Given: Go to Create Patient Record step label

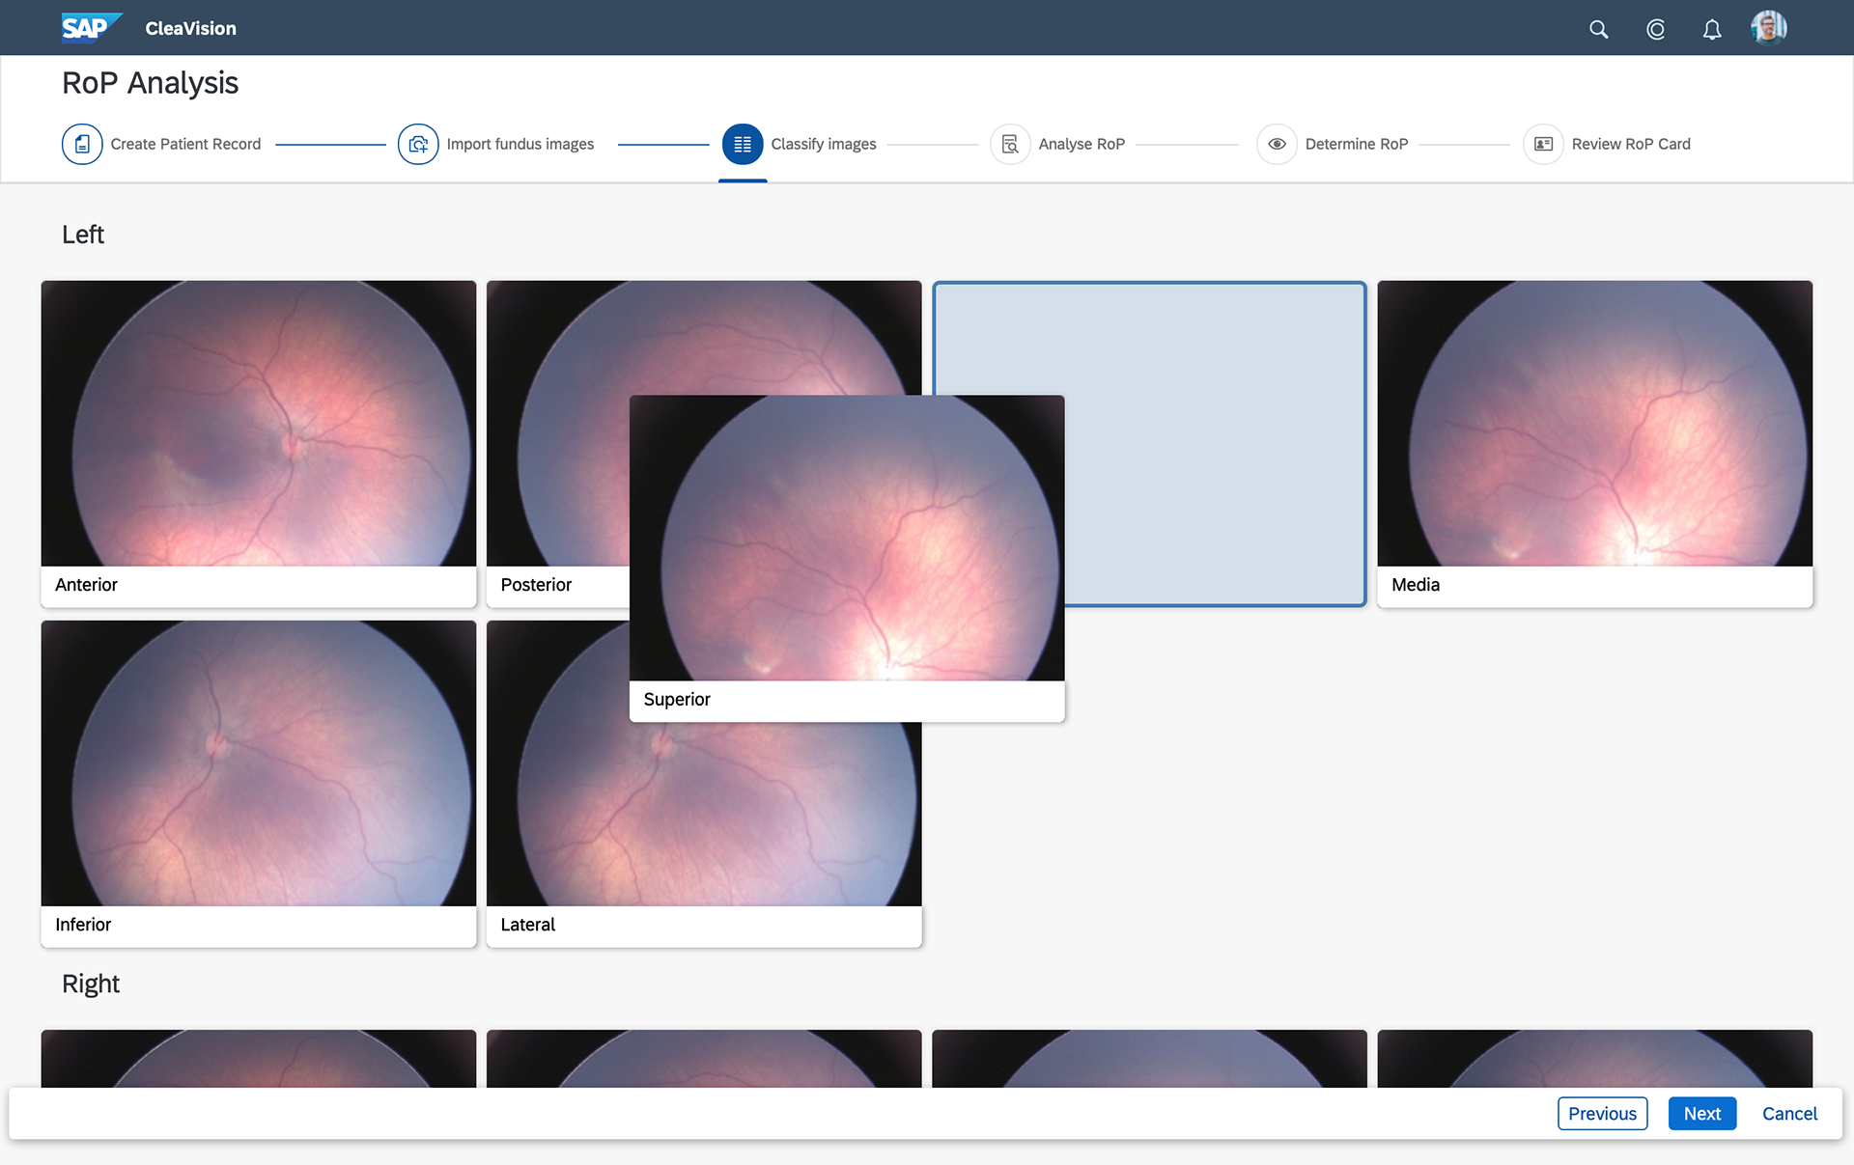Looking at the screenshot, I should [x=185, y=144].
